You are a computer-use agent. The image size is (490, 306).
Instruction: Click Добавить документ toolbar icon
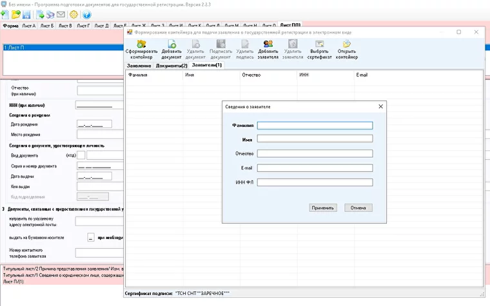[171, 50]
